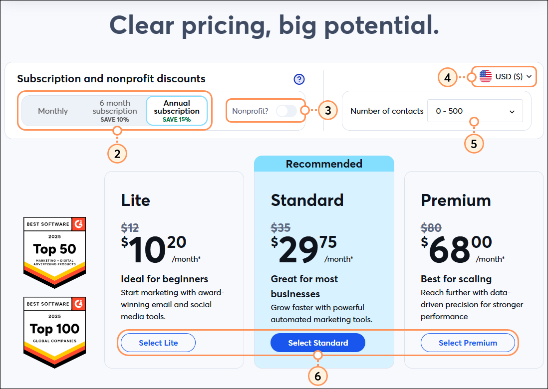Click the number 4 callout marker
This screenshot has width=548, height=389.
448,77
